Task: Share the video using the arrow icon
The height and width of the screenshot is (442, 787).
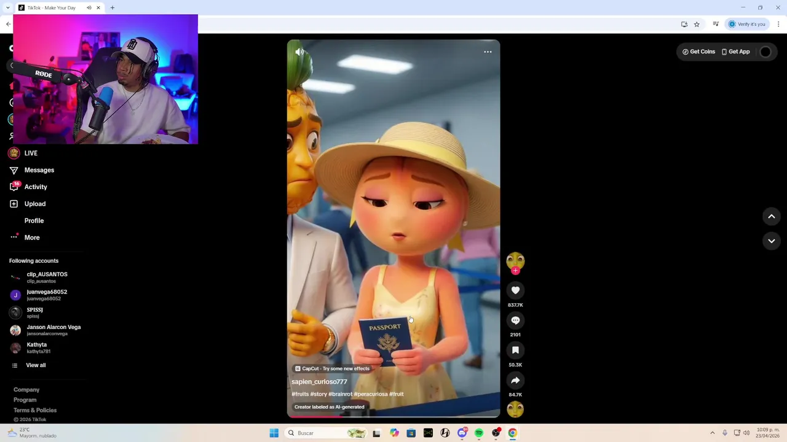Action: pyautogui.click(x=515, y=380)
